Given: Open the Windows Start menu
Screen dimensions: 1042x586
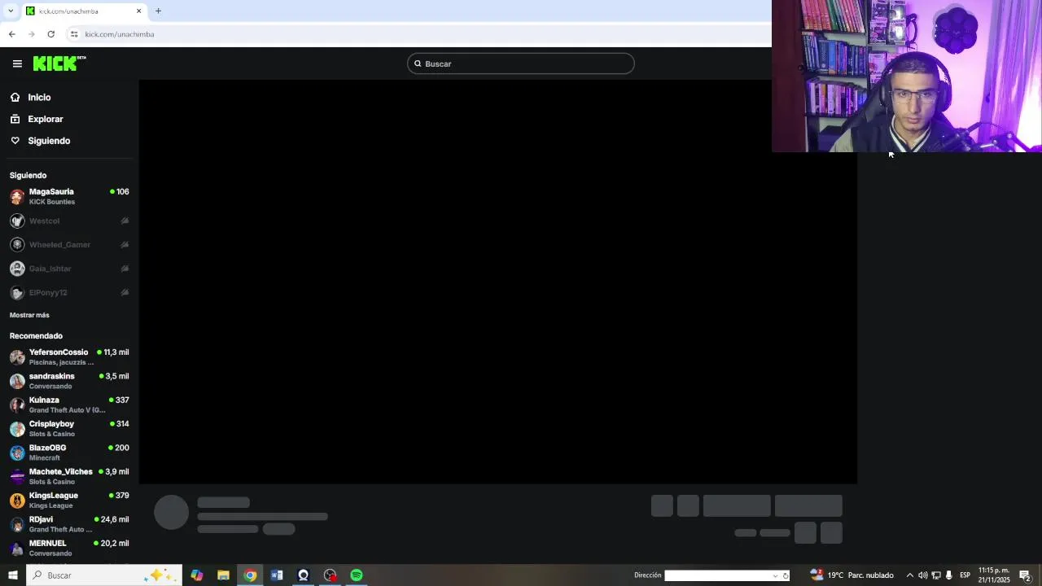Looking at the screenshot, I should coord(12,575).
